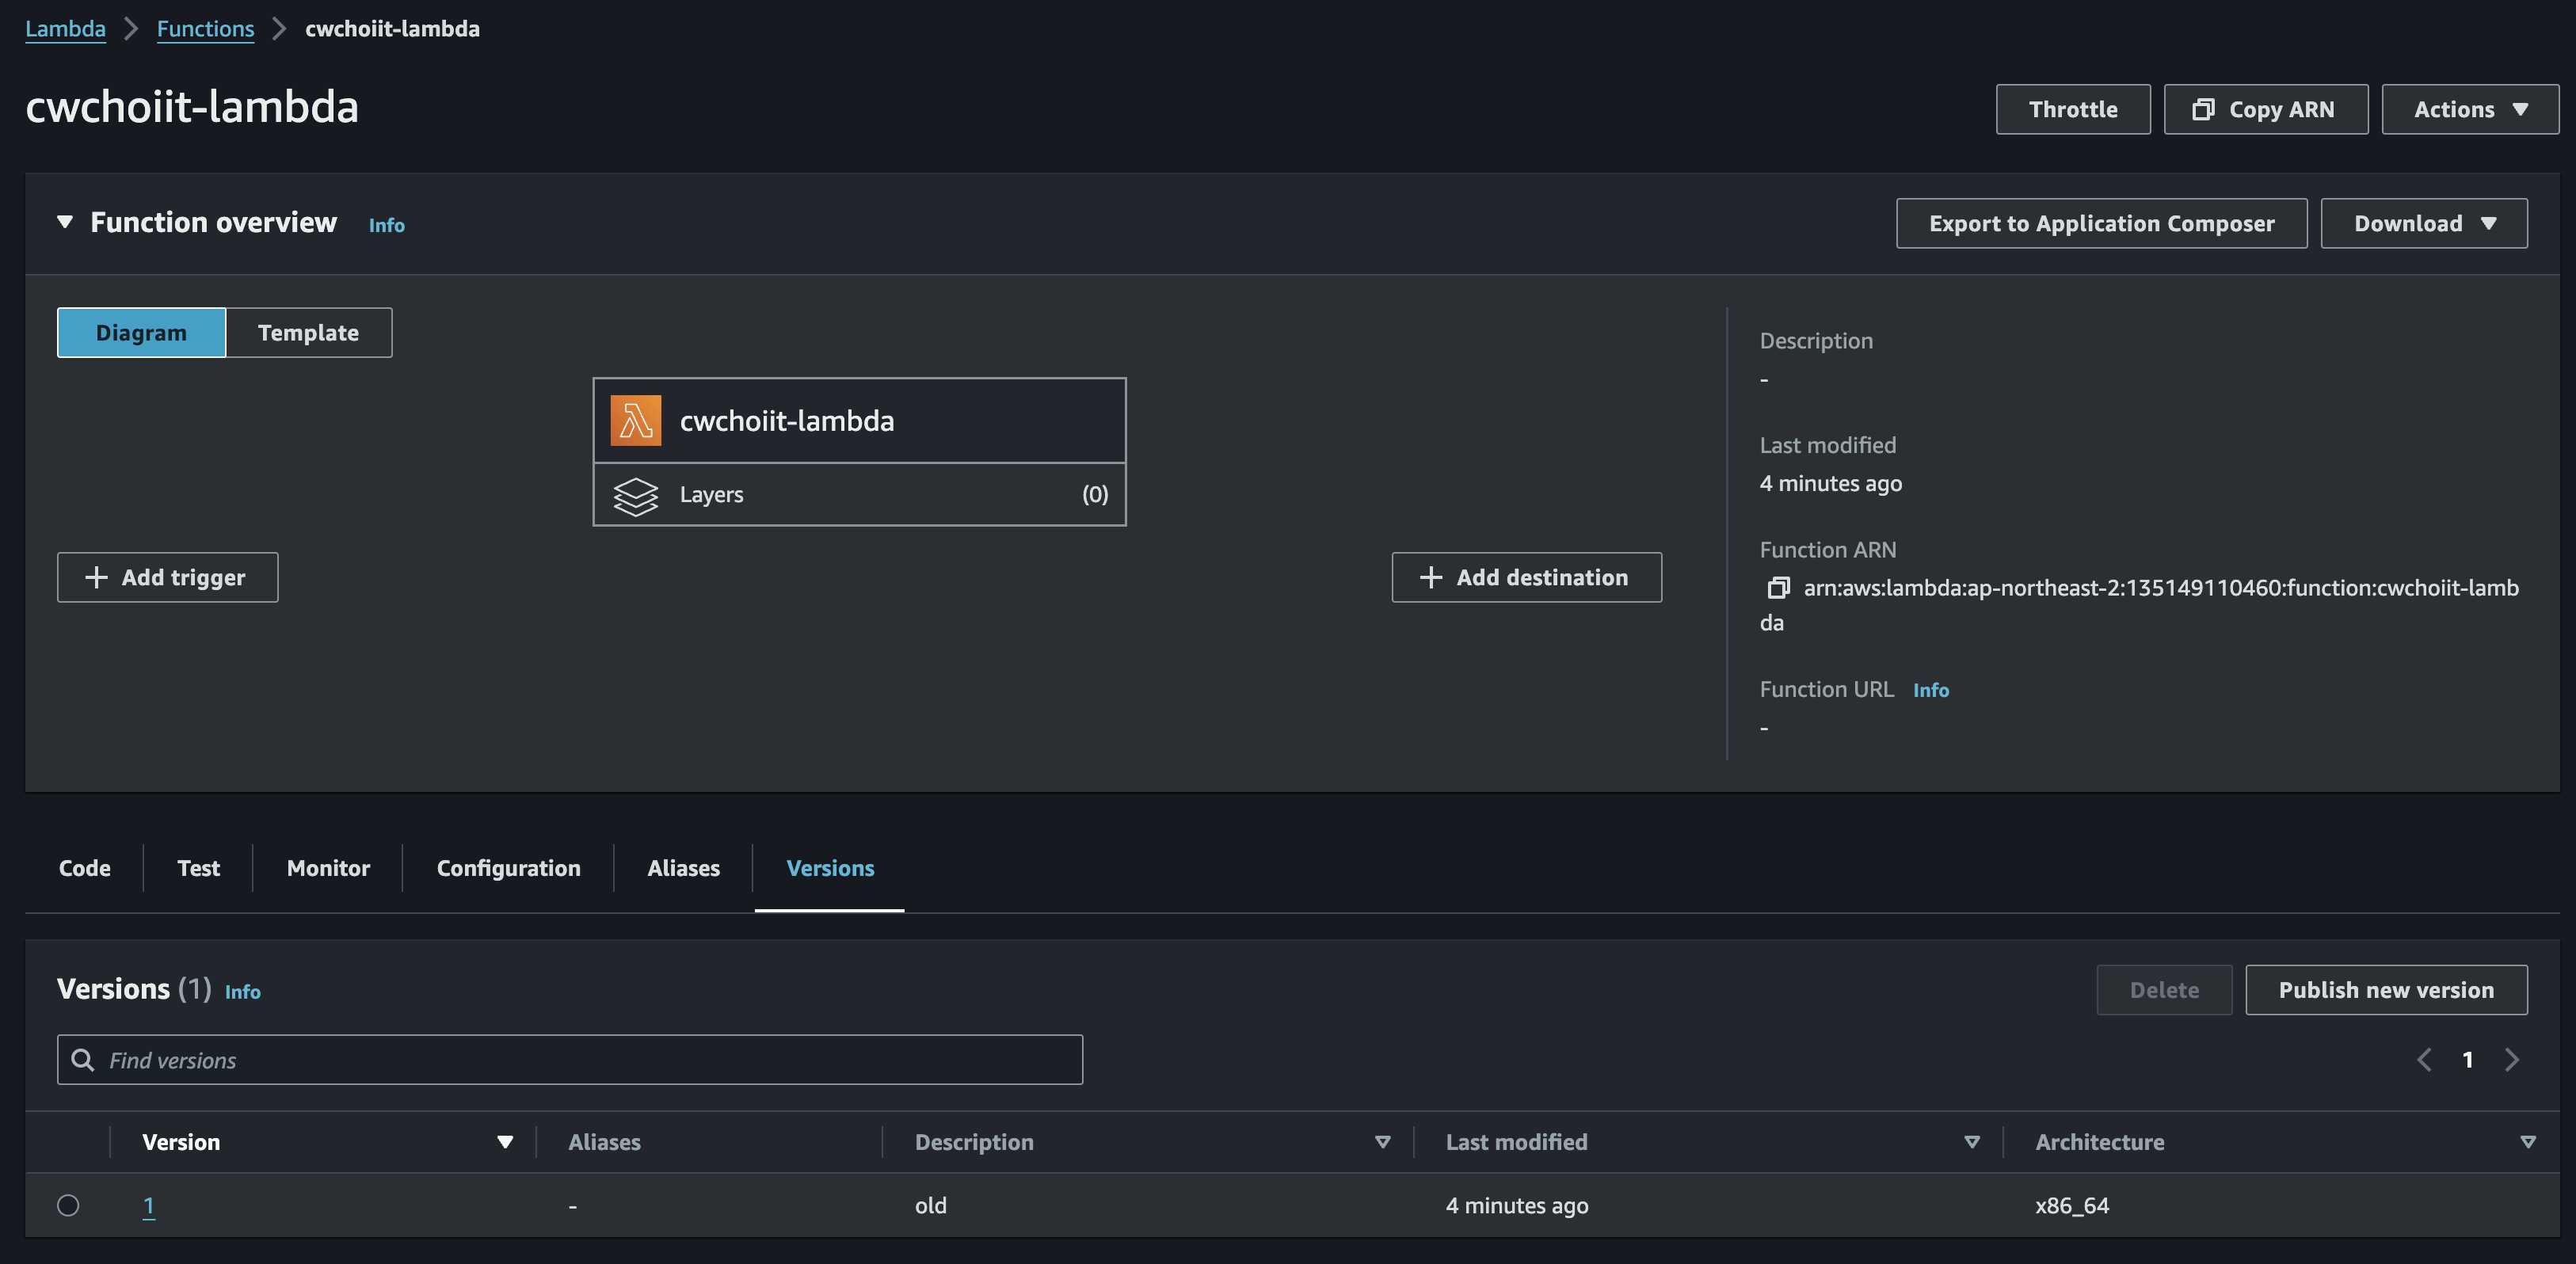
Task: Click the Copy ARN button
Action: pos(2265,109)
